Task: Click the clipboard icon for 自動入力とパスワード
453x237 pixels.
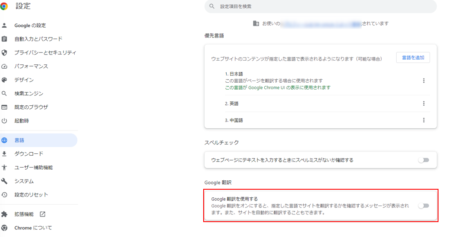Action: pos(4,39)
